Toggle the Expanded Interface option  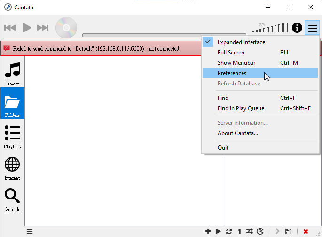click(260, 42)
